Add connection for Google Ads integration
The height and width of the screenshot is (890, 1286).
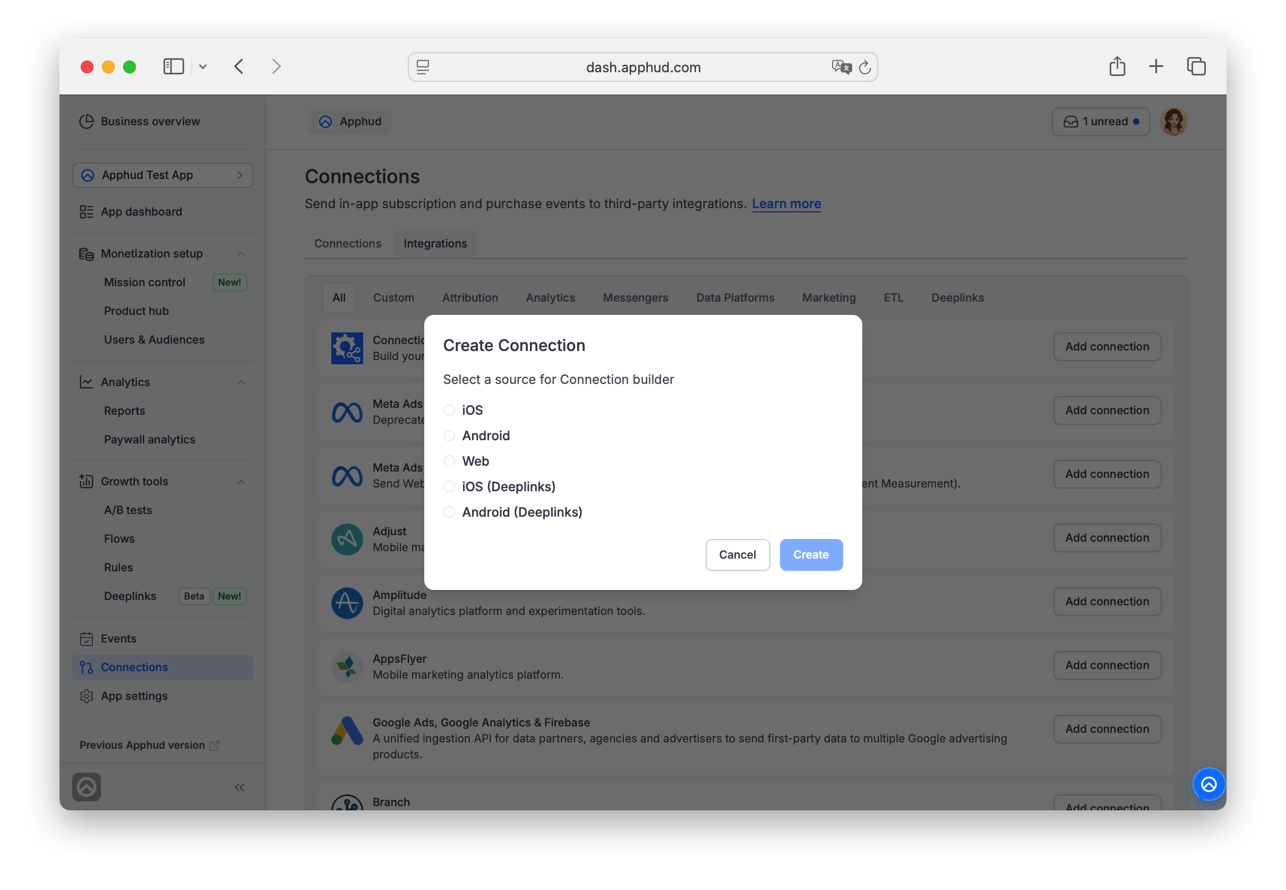click(1107, 728)
